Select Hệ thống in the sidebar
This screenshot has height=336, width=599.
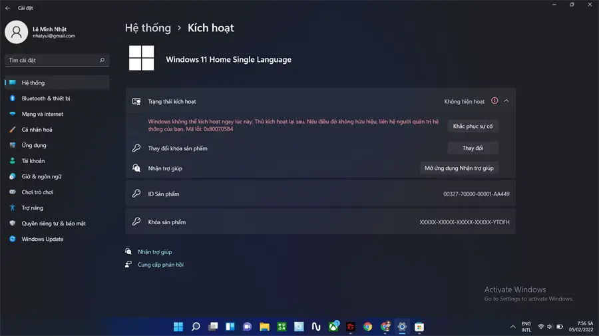coord(57,83)
